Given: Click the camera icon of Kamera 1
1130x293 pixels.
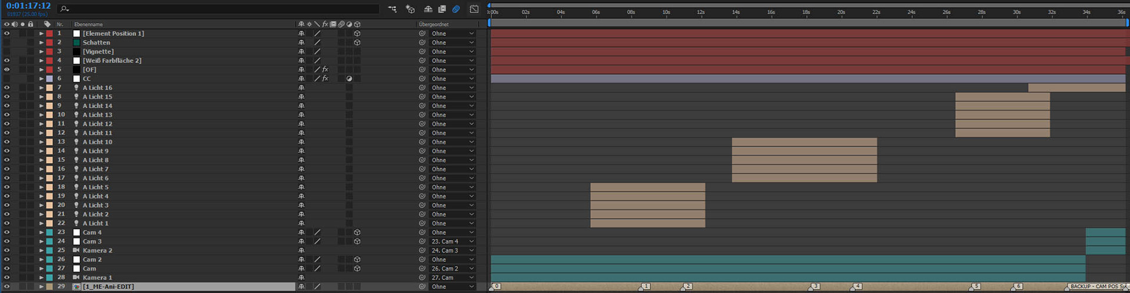Looking at the screenshot, I should click(x=77, y=277).
